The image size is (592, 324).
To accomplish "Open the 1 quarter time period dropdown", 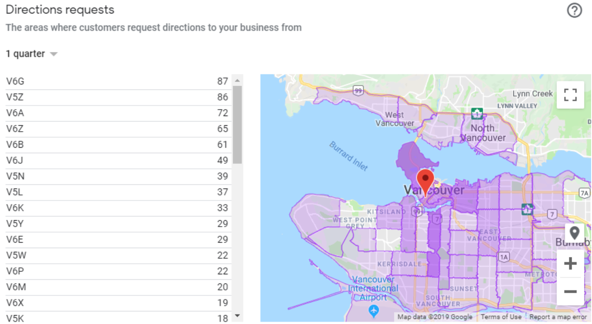I will click(x=32, y=54).
